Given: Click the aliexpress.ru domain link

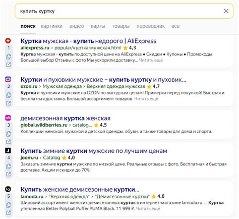Looking at the screenshot, I should (x=35, y=48).
